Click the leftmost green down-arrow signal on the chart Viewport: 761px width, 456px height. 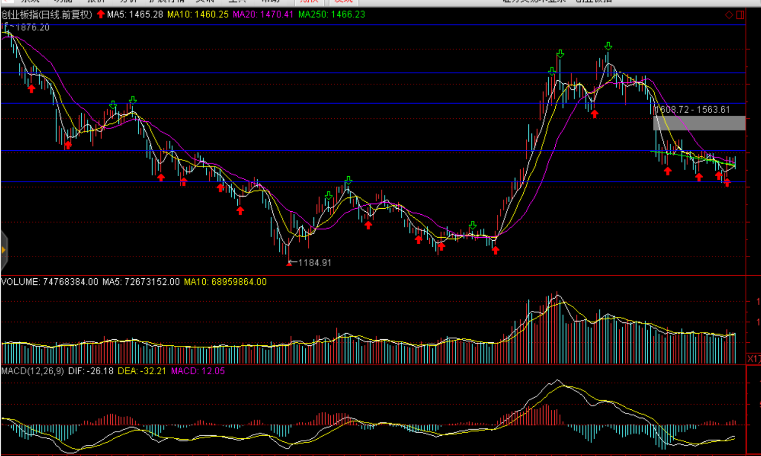(113, 105)
